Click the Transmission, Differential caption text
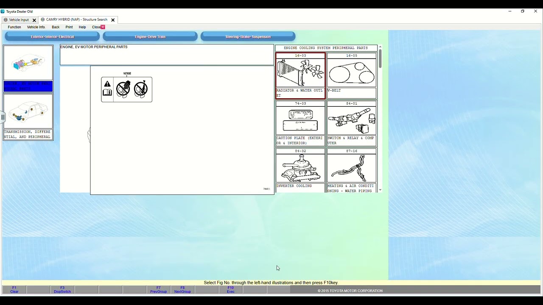The width and height of the screenshot is (543, 305). pos(28,134)
